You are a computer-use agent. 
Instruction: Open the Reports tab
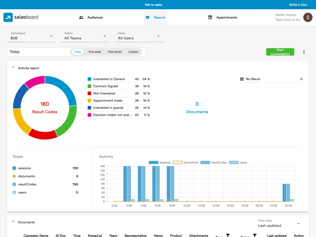point(156,18)
